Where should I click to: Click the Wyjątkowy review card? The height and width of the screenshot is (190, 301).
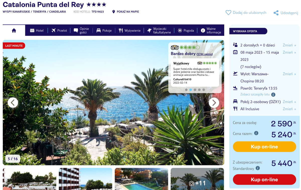pyautogui.click(x=195, y=73)
